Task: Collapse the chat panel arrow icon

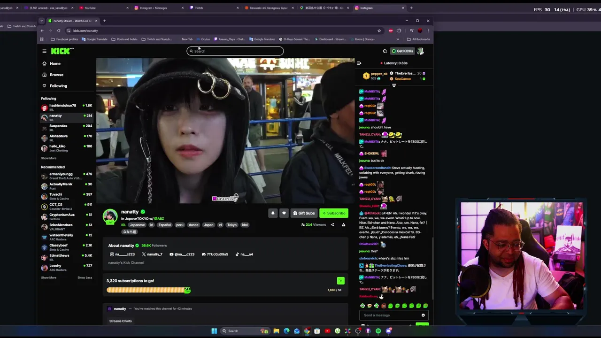Action: click(359, 63)
